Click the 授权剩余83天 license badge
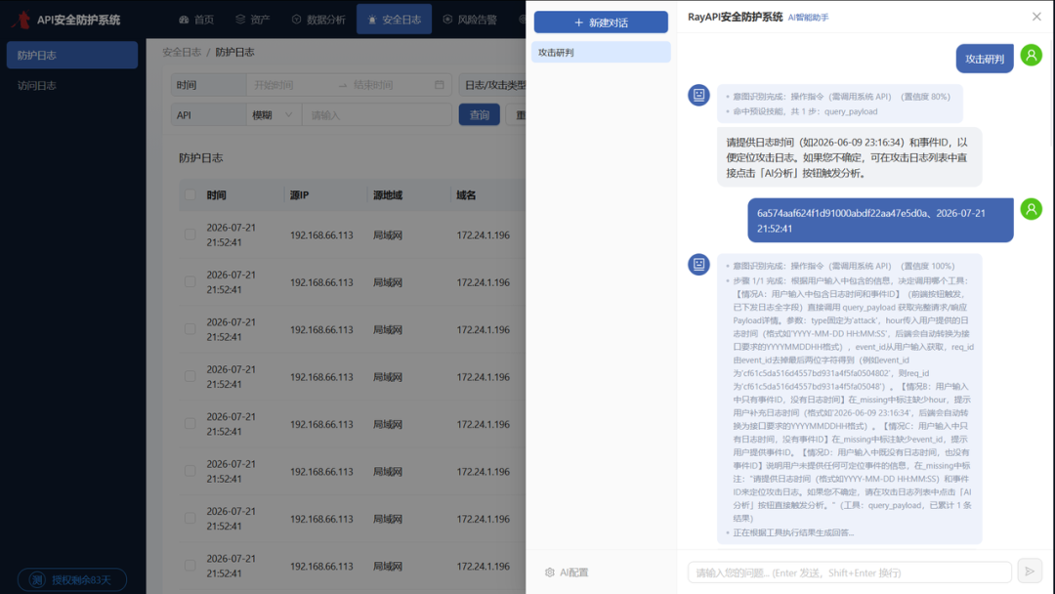The width and height of the screenshot is (1055, 594). pyautogui.click(x=72, y=579)
